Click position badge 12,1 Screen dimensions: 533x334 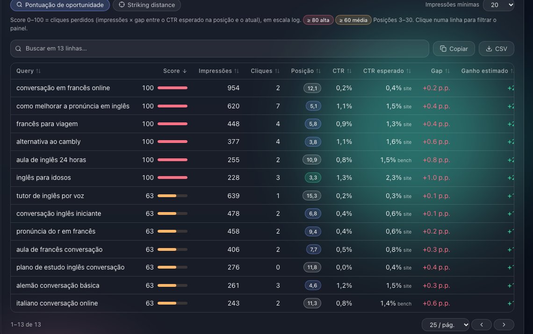[312, 88]
